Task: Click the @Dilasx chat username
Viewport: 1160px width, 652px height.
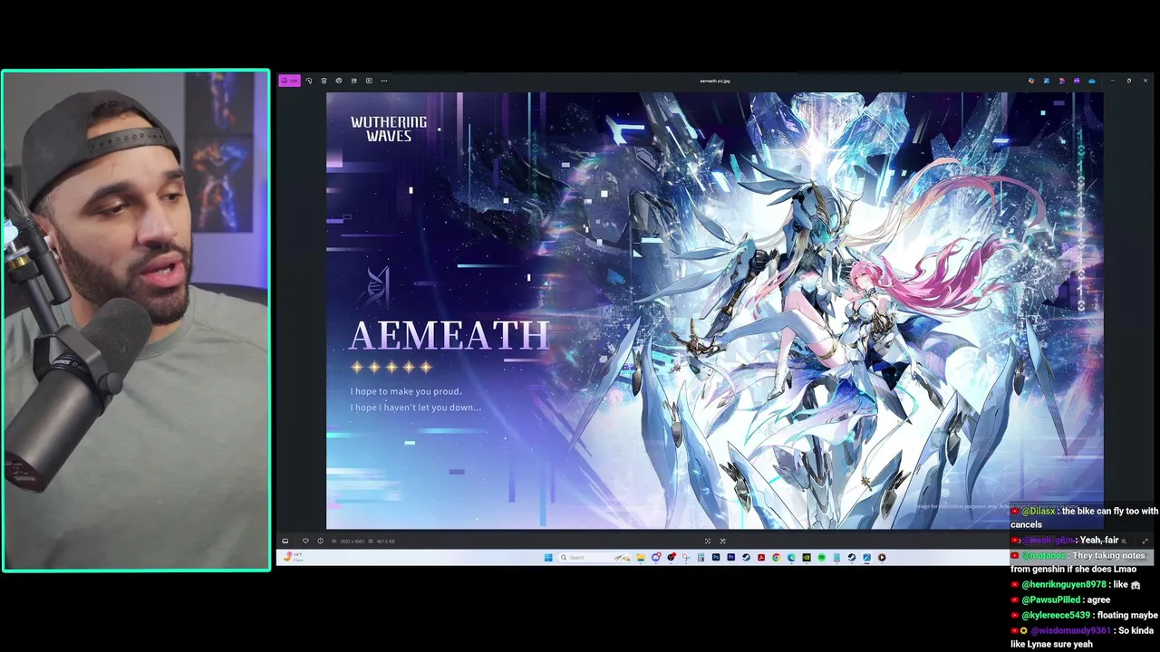Action: [x=1039, y=511]
